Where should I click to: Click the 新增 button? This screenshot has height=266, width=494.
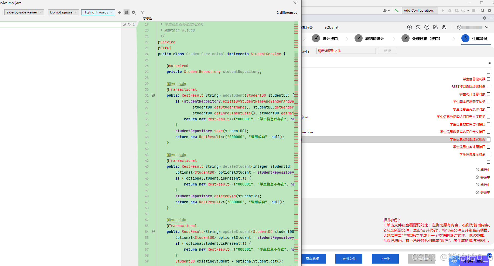coord(387,51)
